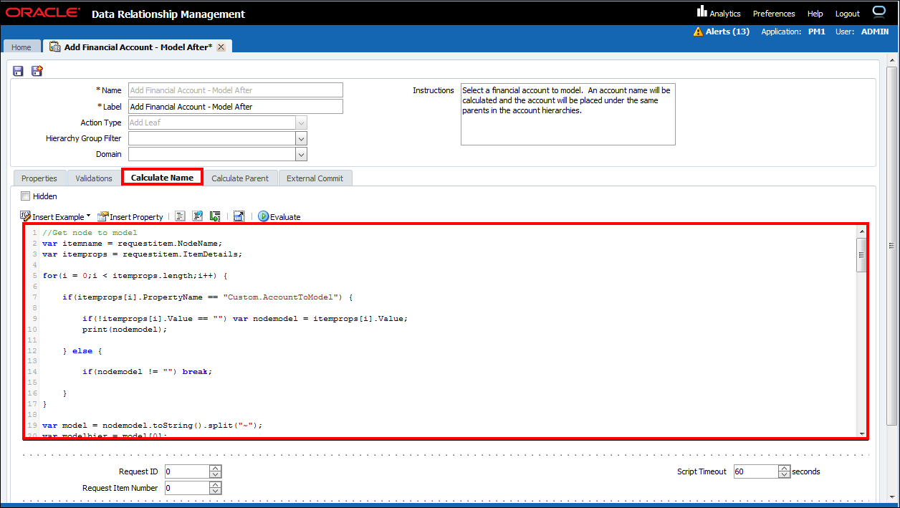Click the "var model = nodemodel.toString()" line
The width and height of the screenshot is (900, 508).
pyautogui.click(x=153, y=425)
